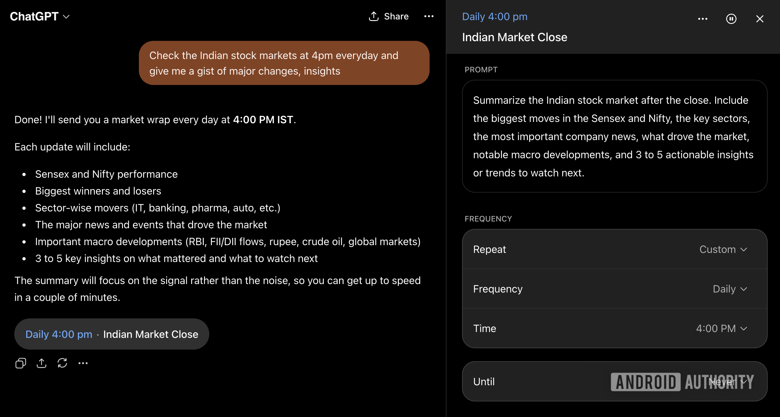Viewport: 780px width, 417px height.
Task: Open the task panel more options menu
Action: click(703, 19)
